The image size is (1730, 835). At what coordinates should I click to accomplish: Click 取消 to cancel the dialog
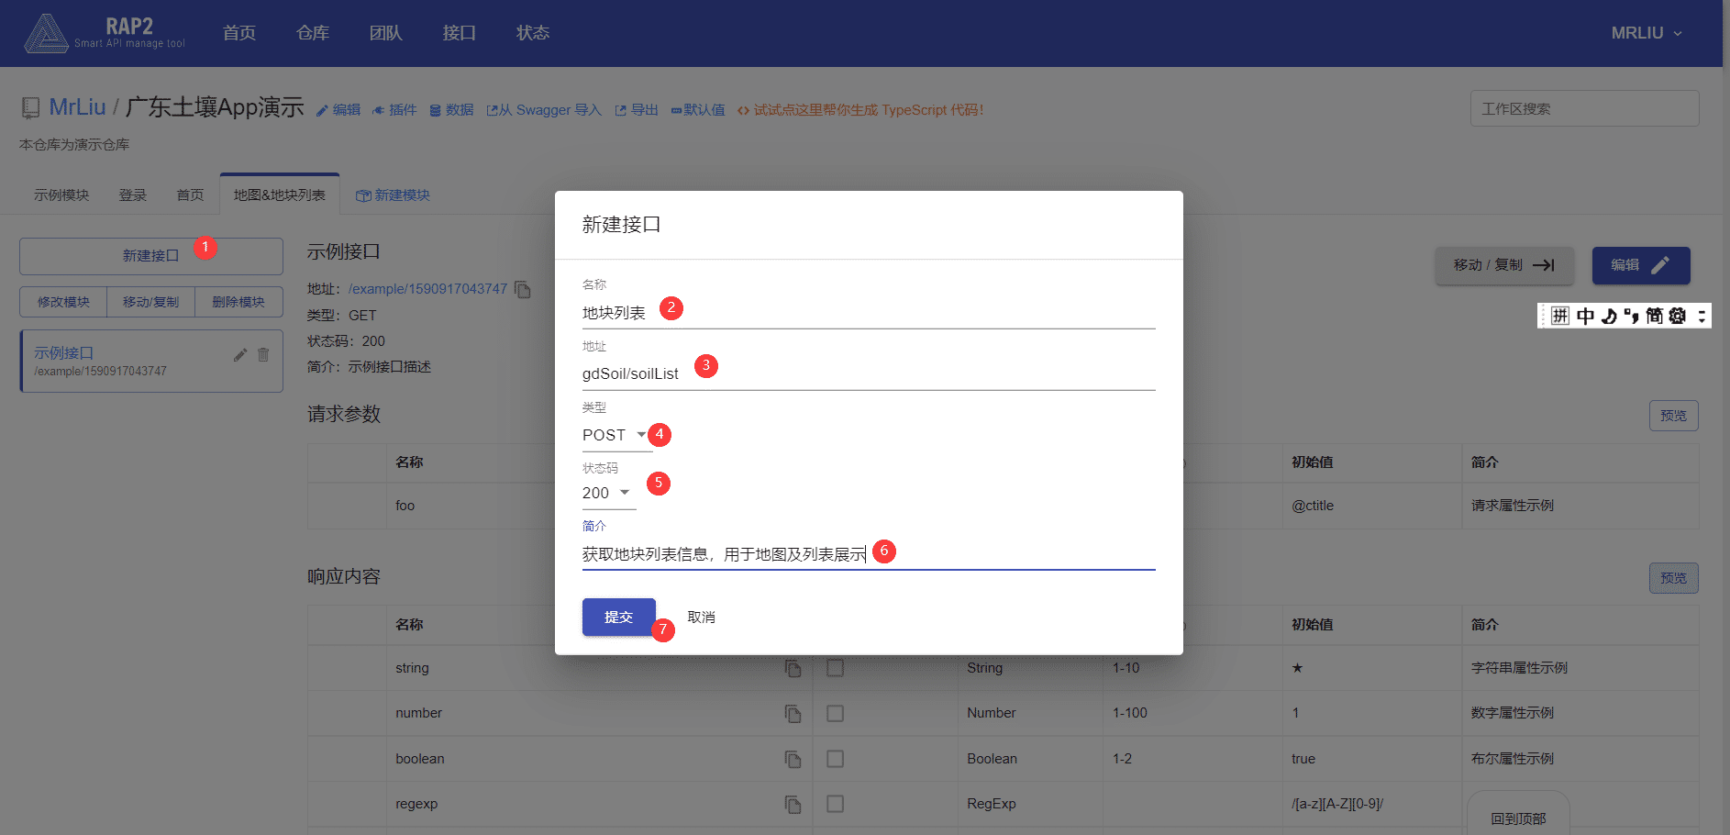click(x=702, y=618)
